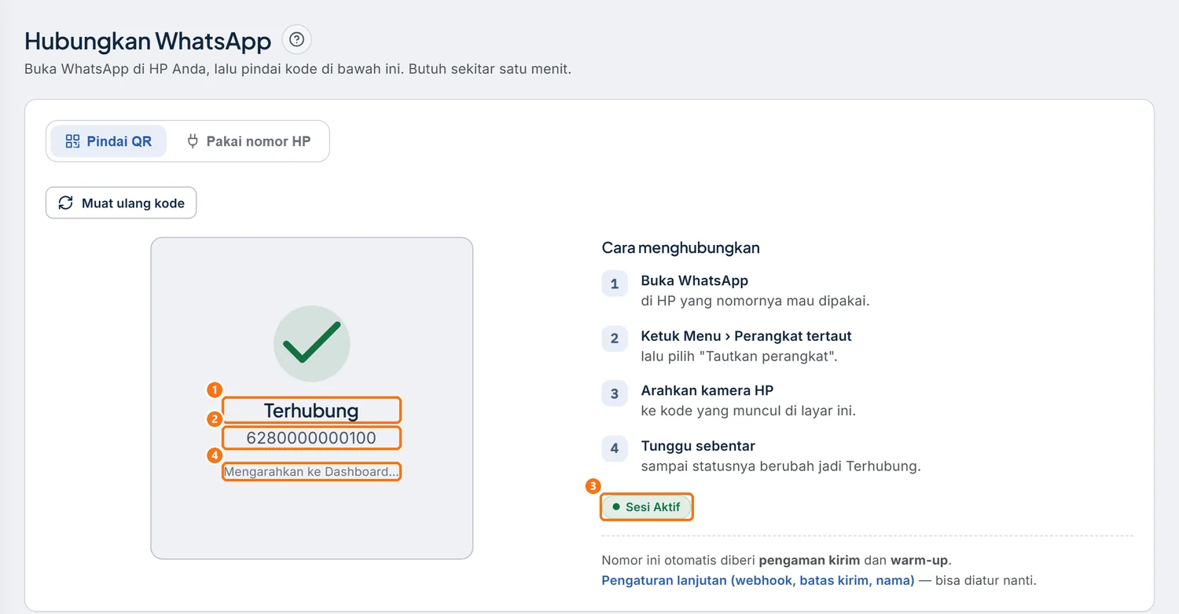This screenshot has width=1179, height=614.
Task: Click the Arahkan kamera HP step title
Action: tap(707, 390)
